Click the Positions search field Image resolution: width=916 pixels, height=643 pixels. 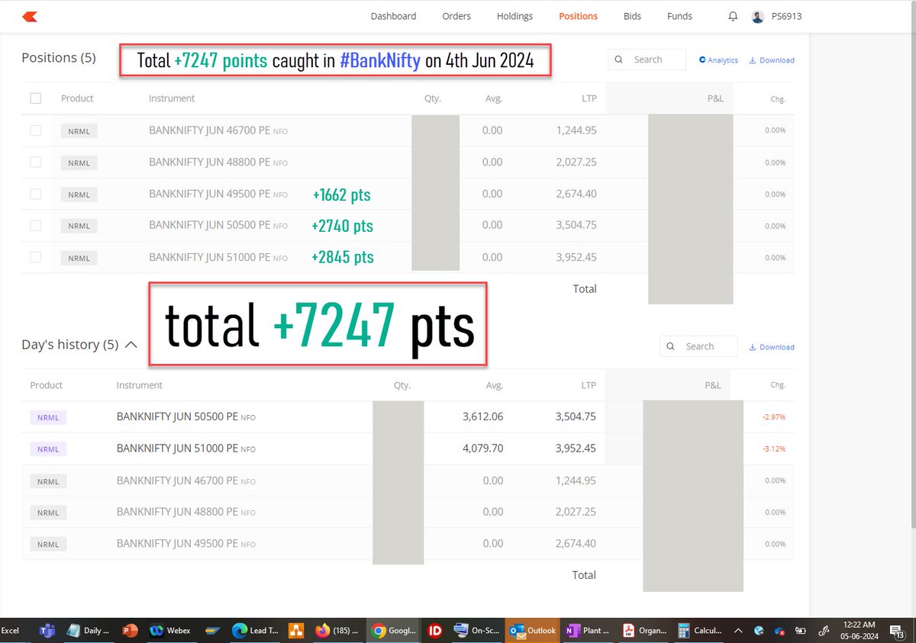[647, 59]
